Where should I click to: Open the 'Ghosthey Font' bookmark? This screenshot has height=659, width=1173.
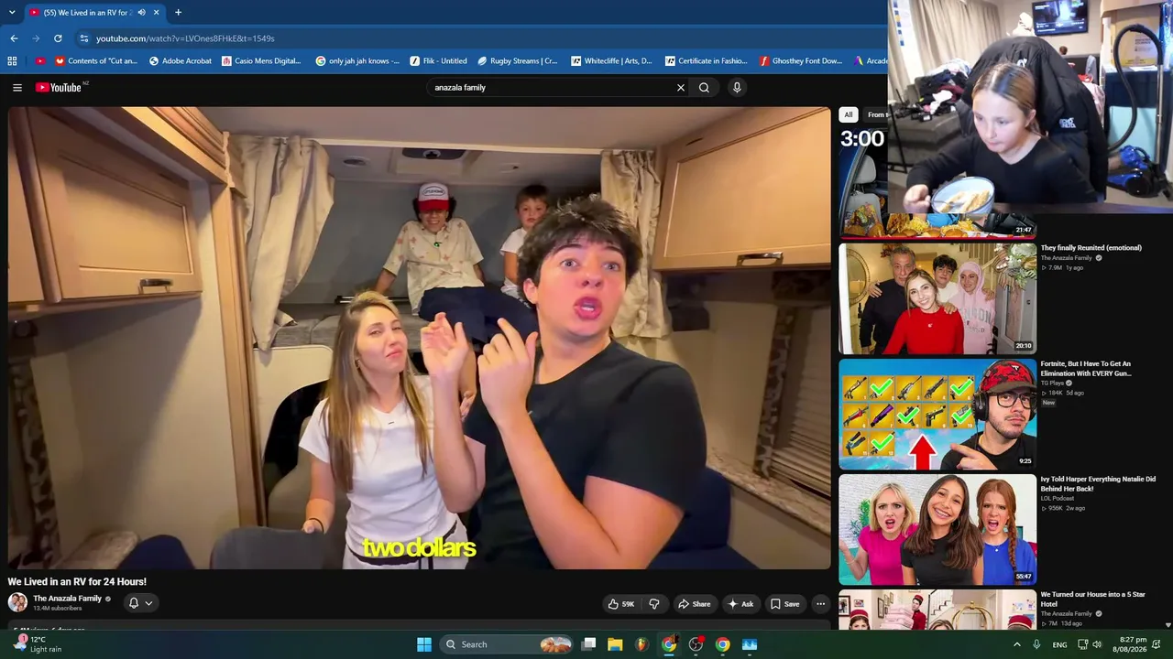[x=801, y=61]
